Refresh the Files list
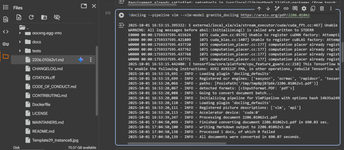Screen dimensions: 344x150 [31, 17]
